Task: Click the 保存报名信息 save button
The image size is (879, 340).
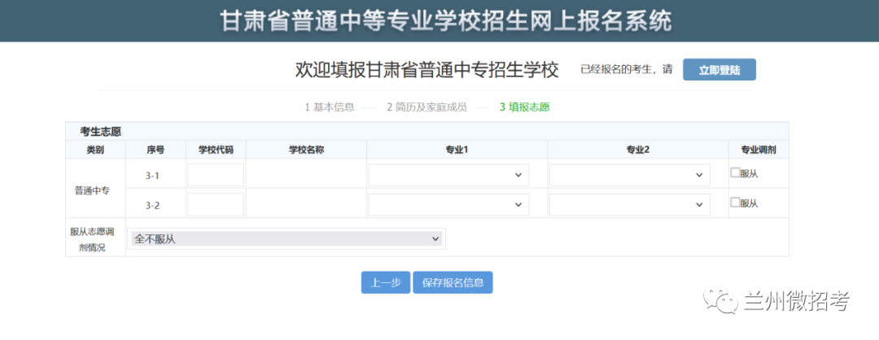Action: coord(453,282)
